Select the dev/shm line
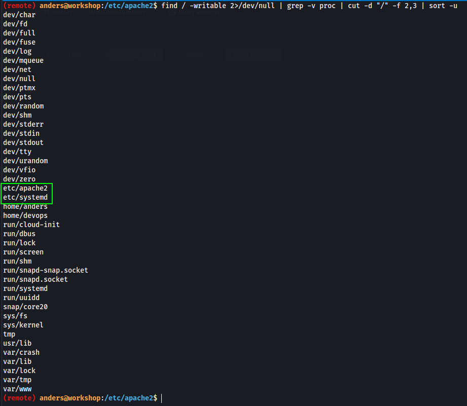The width and height of the screenshot is (467, 406). point(17,115)
